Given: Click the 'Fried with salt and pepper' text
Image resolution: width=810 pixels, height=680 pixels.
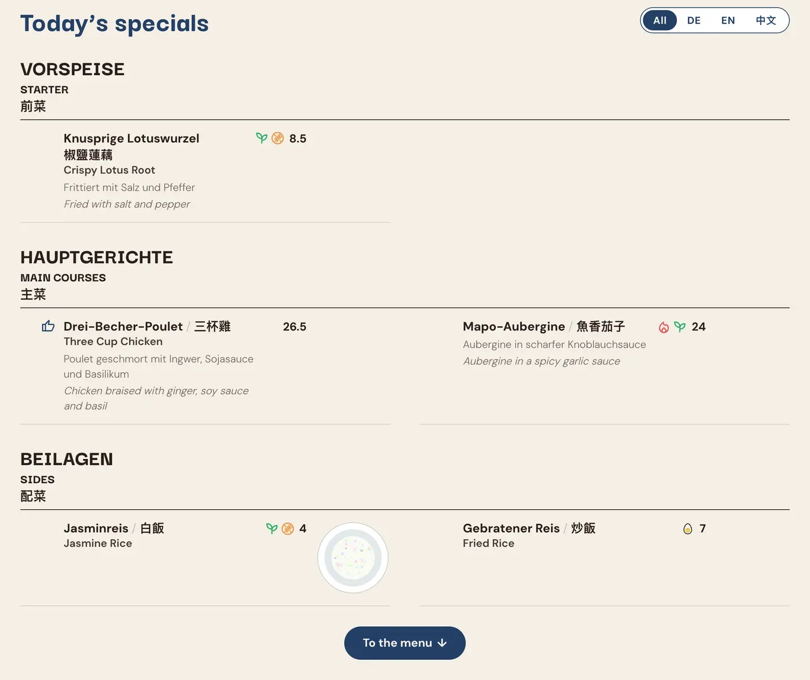Looking at the screenshot, I should pos(127,204).
